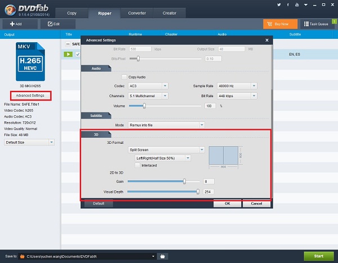The height and width of the screenshot is (263, 338).
Task: Click the Audio section header
Action: 96,69
